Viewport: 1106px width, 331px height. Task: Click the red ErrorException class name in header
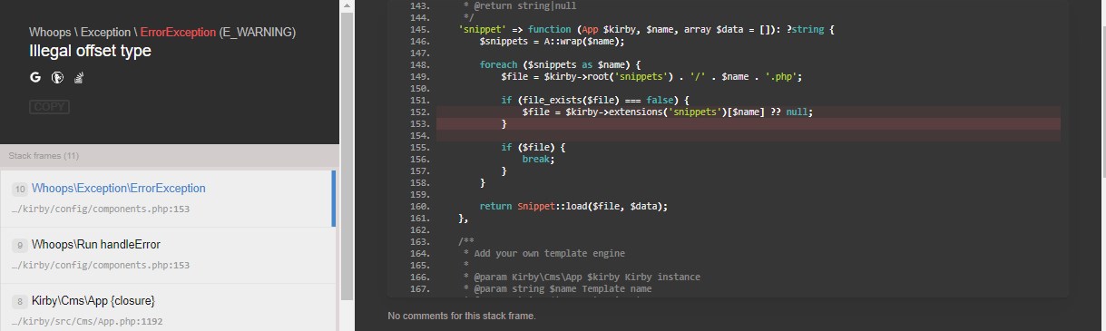[178, 32]
